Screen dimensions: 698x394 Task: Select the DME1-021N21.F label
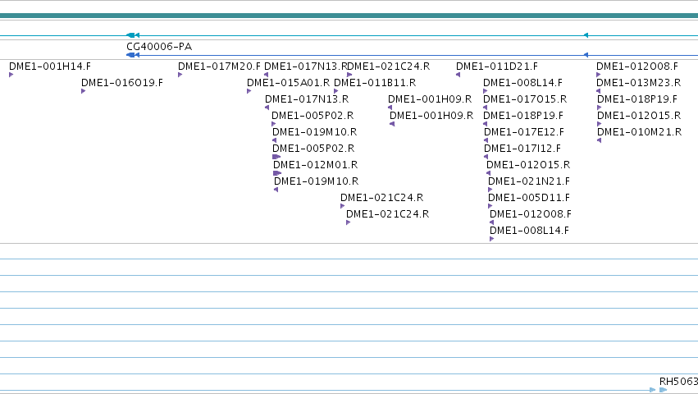pyautogui.click(x=529, y=181)
